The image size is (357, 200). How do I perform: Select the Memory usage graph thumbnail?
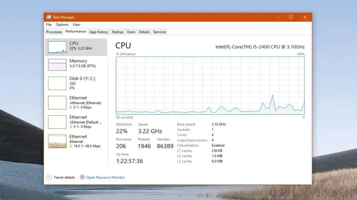[57, 65]
